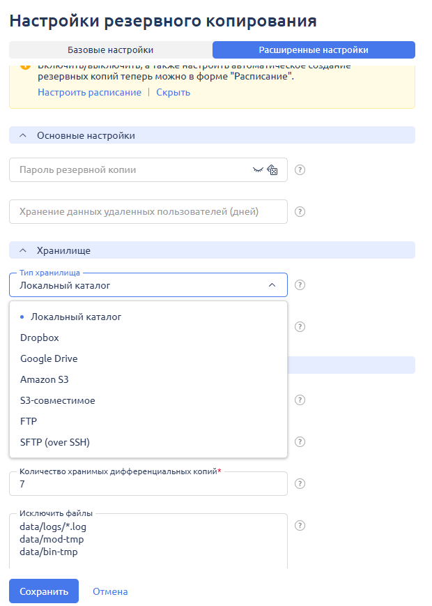Open the Настроить расписание link

coord(90,92)
